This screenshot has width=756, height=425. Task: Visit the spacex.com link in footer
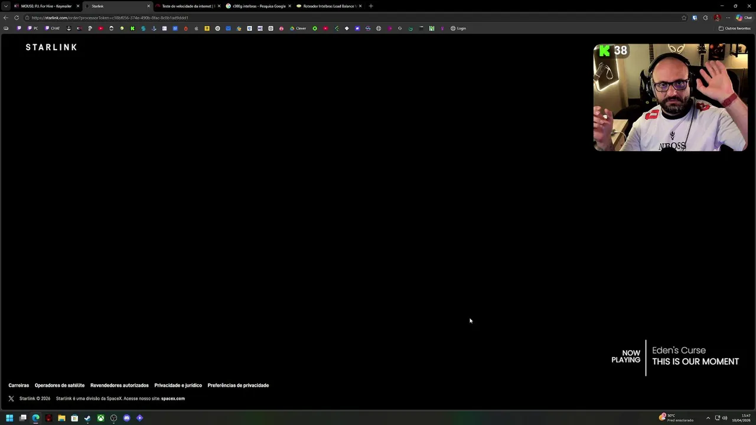tap(173, 398)
